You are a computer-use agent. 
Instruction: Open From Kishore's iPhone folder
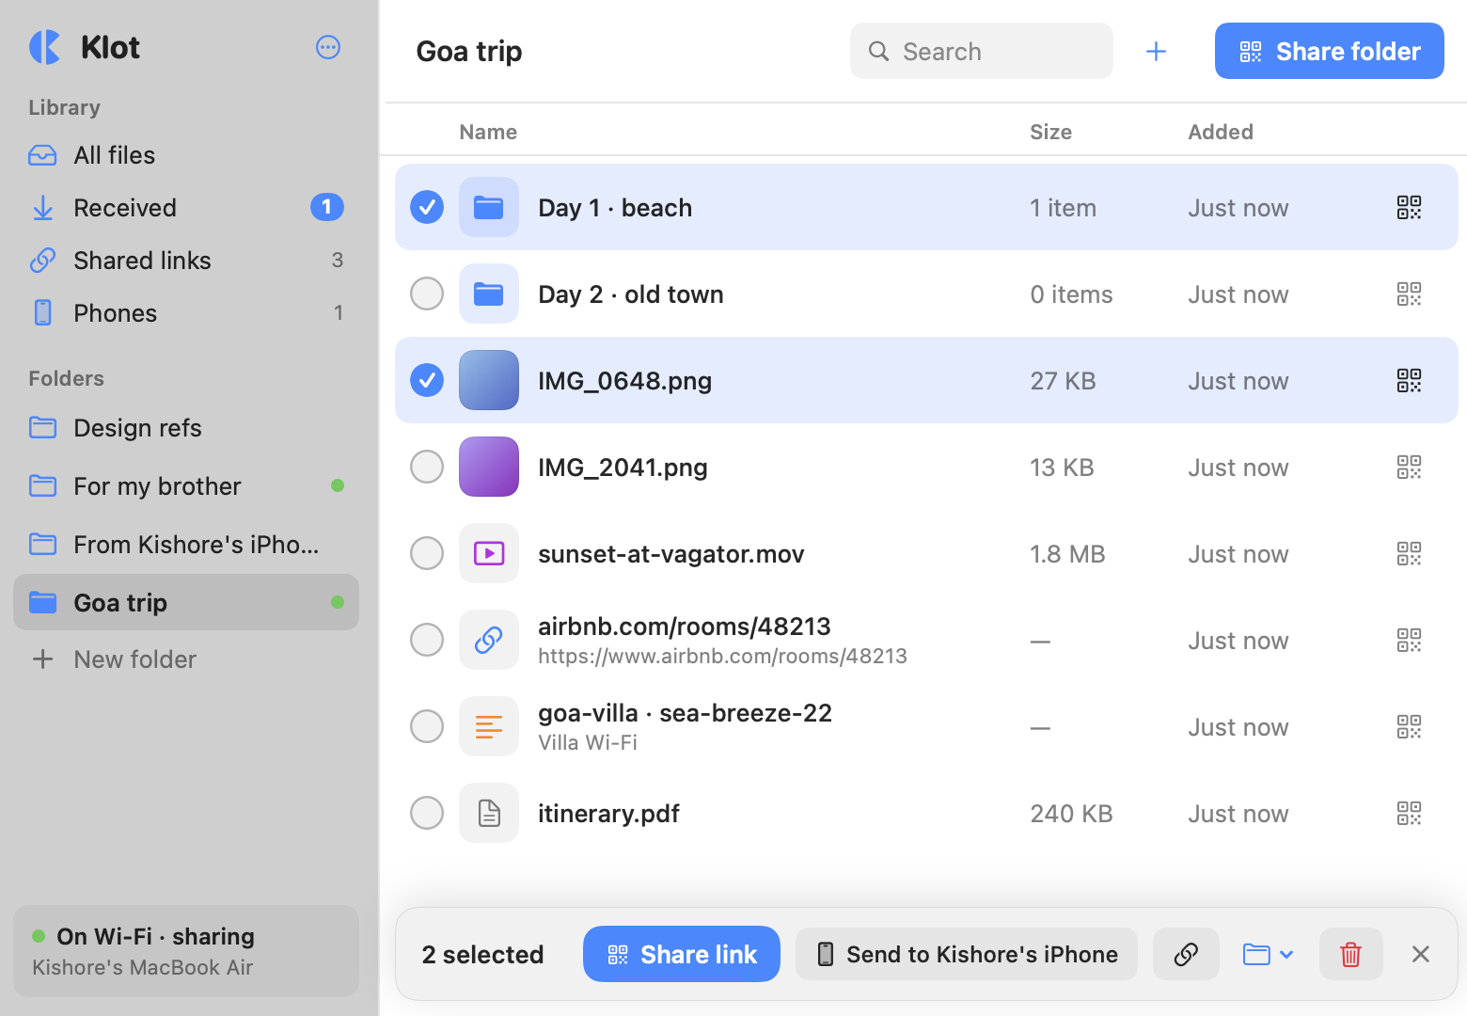[x=186, y=545]
